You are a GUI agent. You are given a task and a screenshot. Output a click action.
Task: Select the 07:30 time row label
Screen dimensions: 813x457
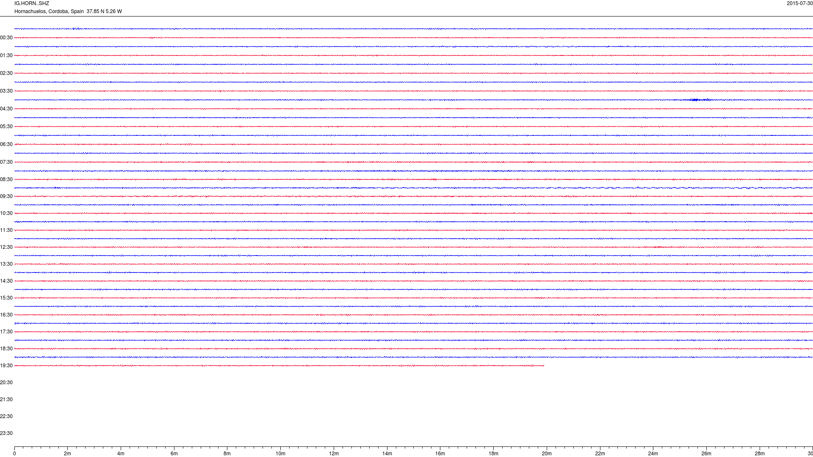6,162
